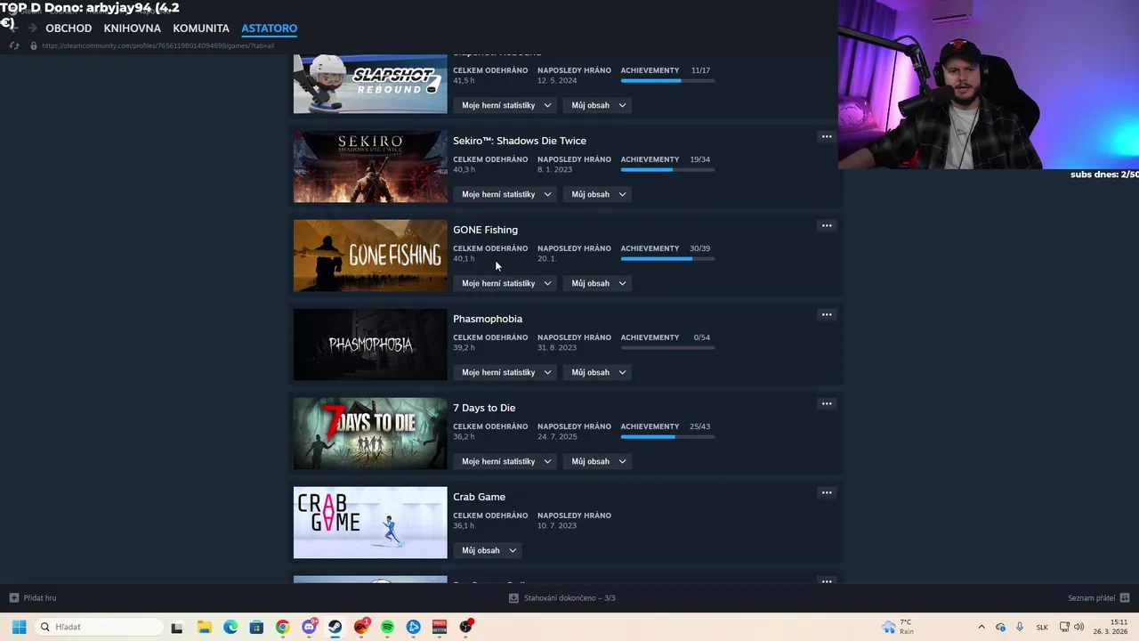Click the volume icon in the system tray
The width and height of the screenshot is (1139, 641).
[1079, 627]
